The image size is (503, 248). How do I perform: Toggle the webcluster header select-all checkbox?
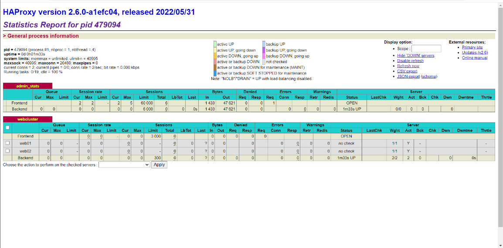(x=8, y=127)
